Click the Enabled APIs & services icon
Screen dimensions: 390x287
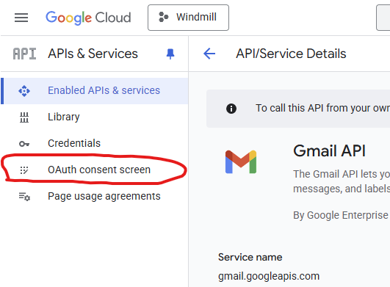[24, 91]
